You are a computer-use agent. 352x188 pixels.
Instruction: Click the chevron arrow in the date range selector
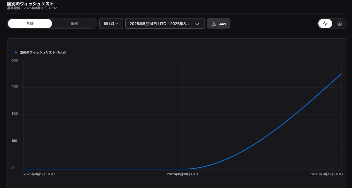[x=197, y=24]
